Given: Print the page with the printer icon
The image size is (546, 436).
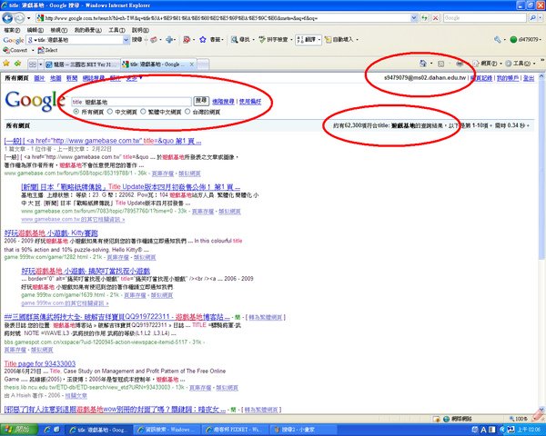Looking at the screenshot, I should [460, 64].
